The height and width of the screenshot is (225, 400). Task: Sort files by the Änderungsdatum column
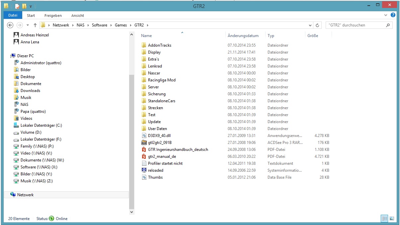[243, 36]
